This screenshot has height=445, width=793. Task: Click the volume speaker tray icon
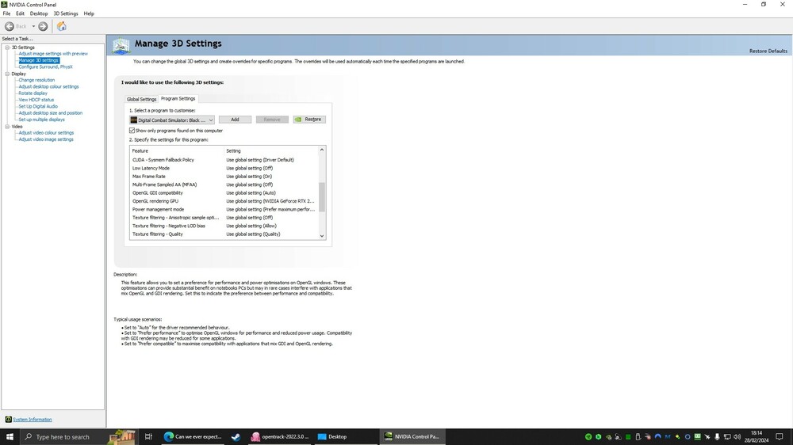pyautogui.click(x=737, y=437)
